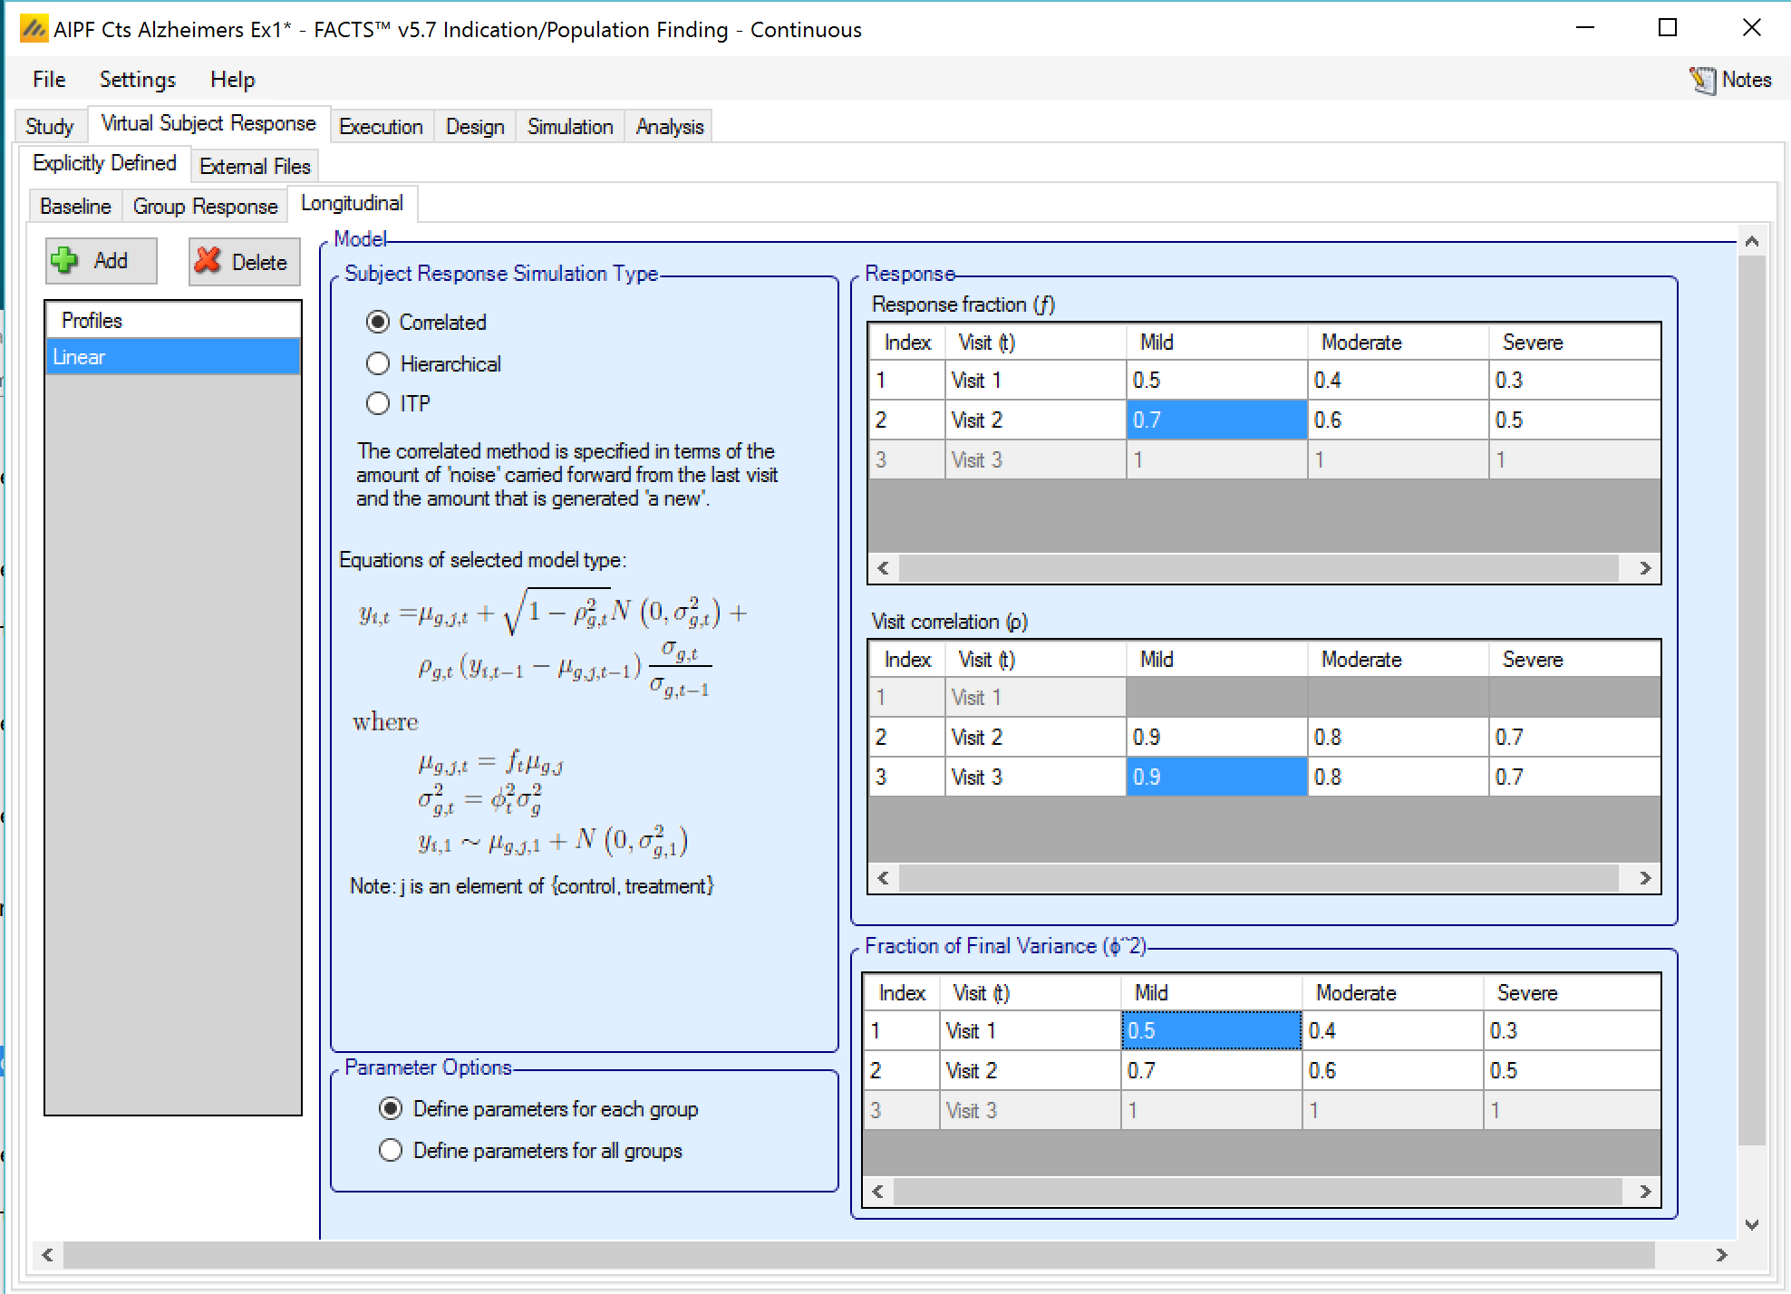Go to the Simulation tab
Screen dimensions: 1791x1294
click(569, 127)
